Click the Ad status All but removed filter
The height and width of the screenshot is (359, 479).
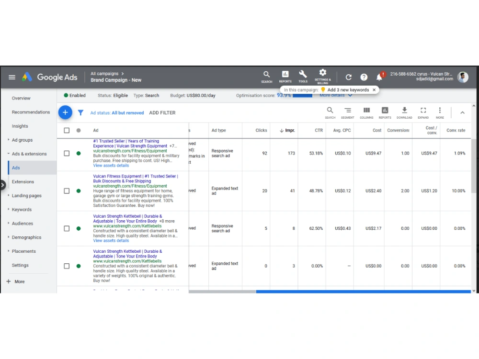tap(117, 112)
